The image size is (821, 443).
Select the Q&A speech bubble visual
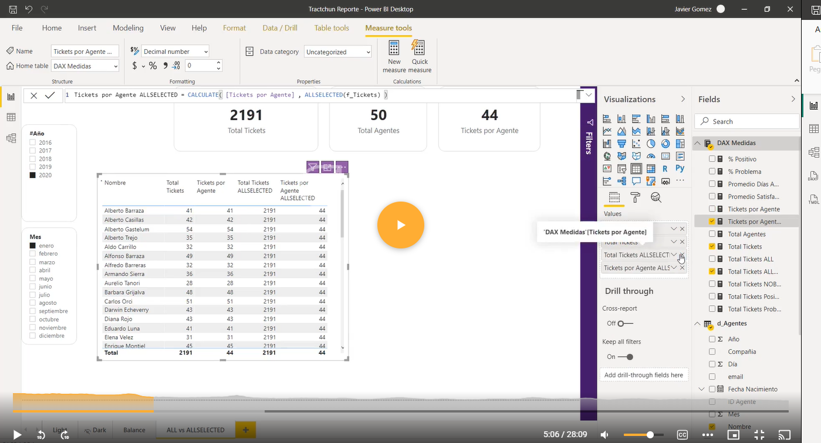point(636,182)
